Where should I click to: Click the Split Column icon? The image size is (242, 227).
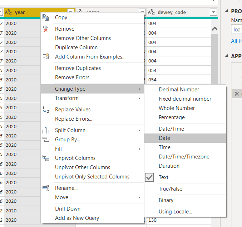tap(46, 131)
